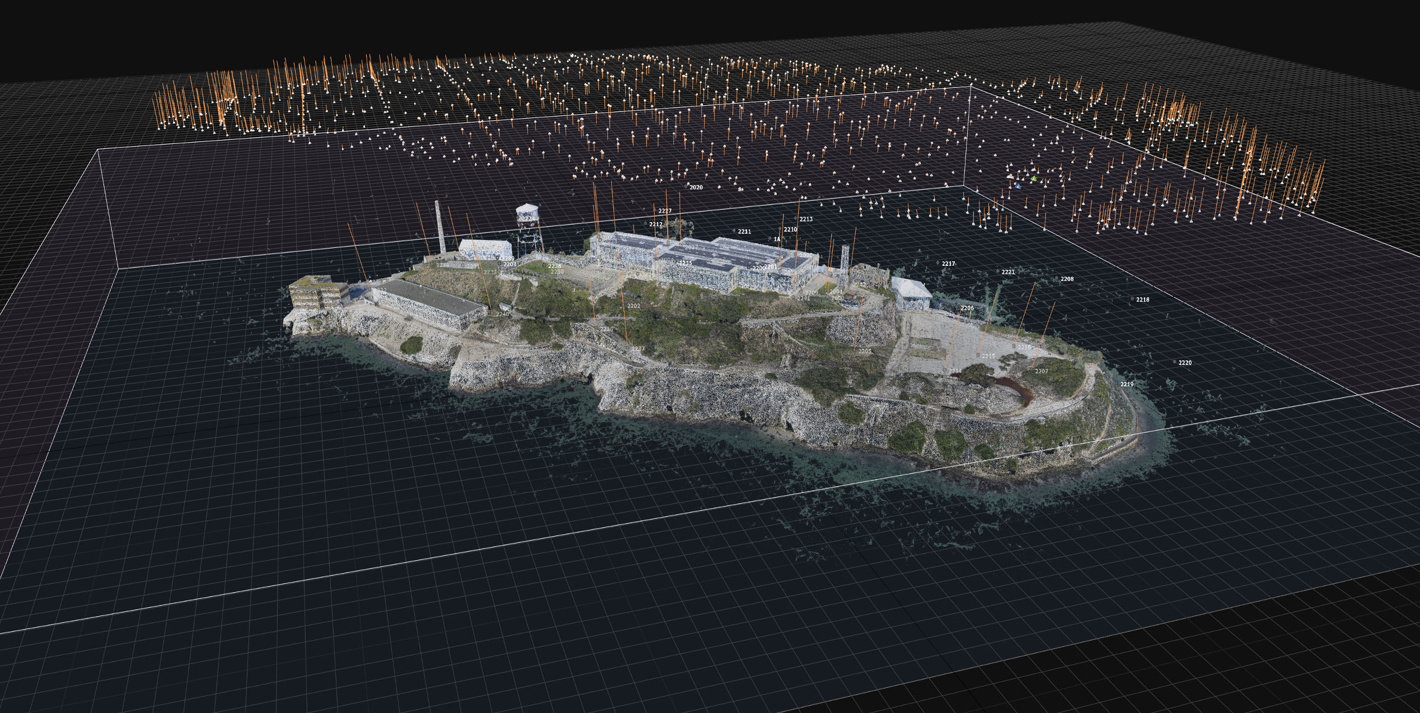This screenshot has height=713, width=1420.
Task: Pick control point 2211 marker
Action: [x=734, y=231]
